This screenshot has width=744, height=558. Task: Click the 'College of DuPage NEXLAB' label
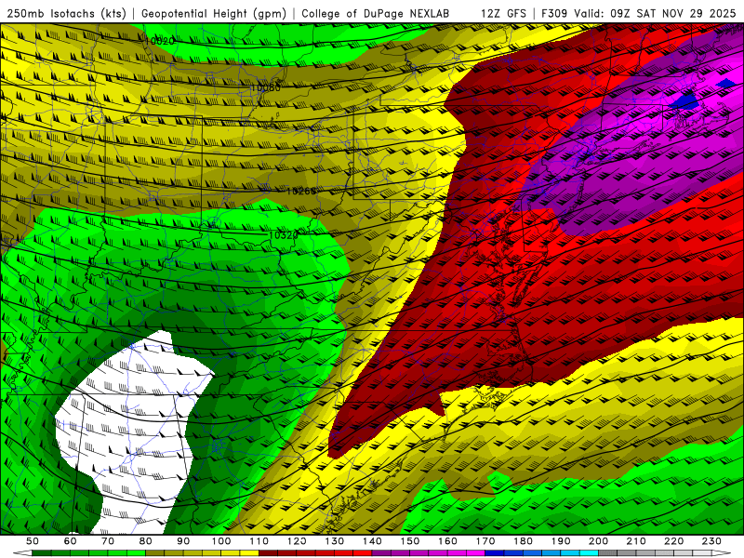376,13
